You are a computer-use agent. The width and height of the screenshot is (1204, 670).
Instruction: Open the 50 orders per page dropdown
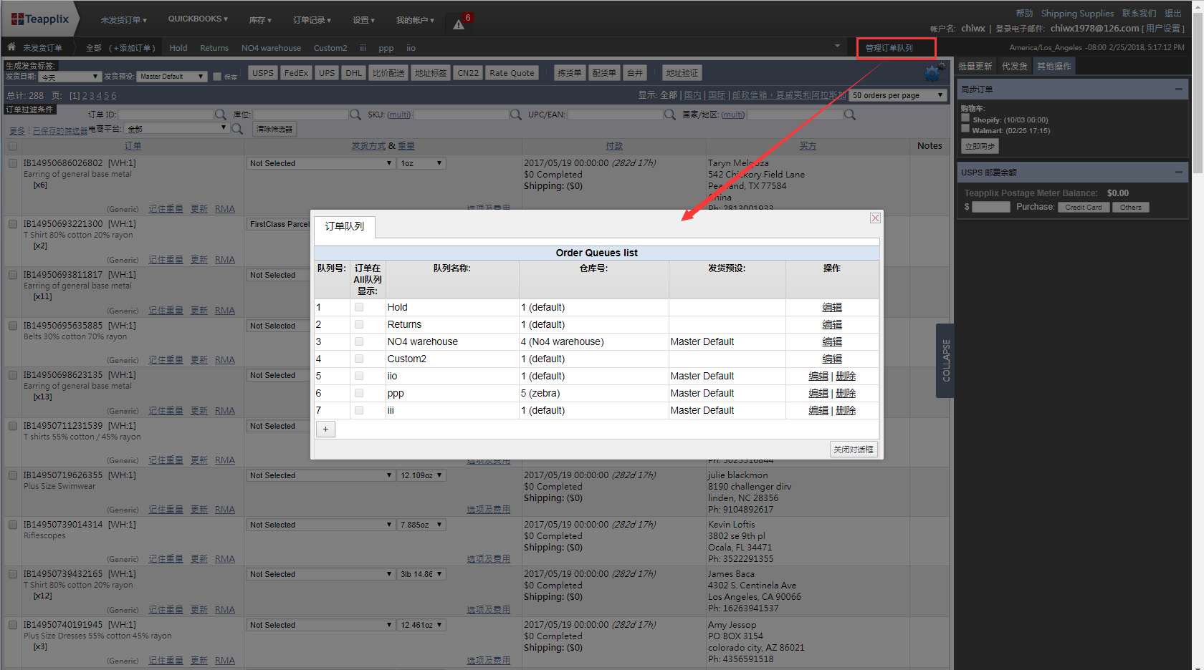tap(898, 95)
